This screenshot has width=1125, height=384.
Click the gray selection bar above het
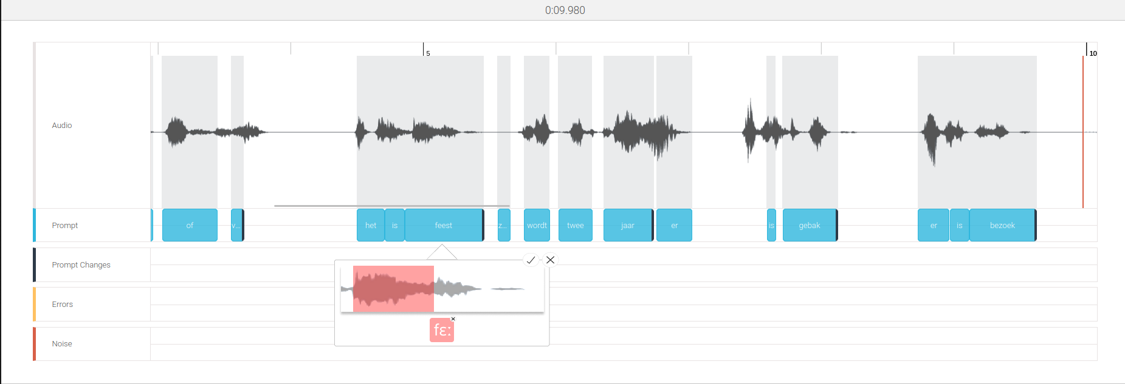click(x=392, y=206)
